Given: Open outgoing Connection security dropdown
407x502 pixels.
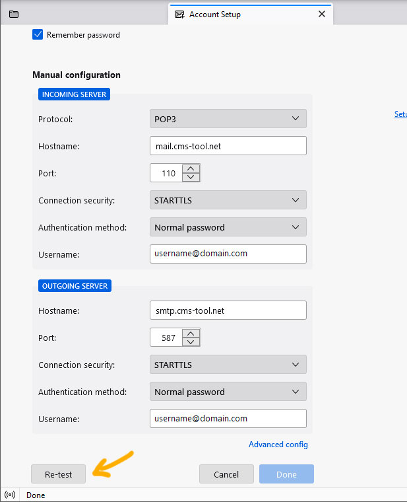Looking at the screenshot, I should tap(228, 365).
